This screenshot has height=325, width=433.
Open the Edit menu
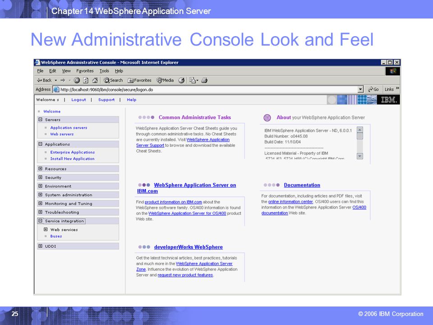coord(52,71)
